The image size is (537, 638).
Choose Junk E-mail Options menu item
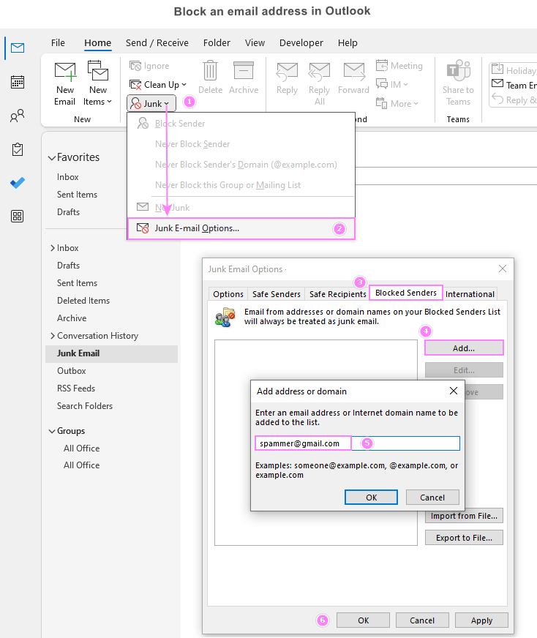241,228
